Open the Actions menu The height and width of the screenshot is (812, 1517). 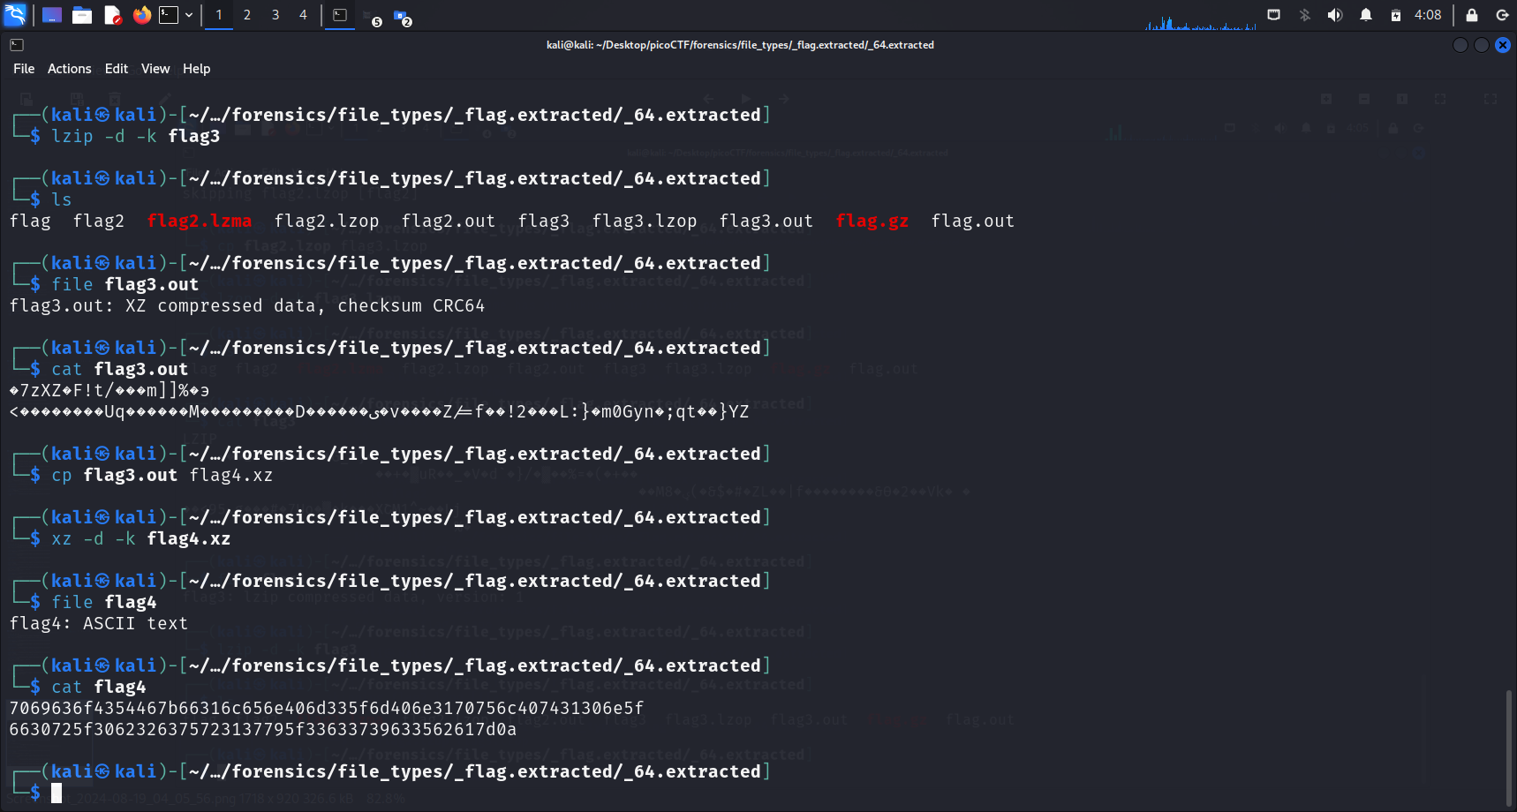69,69
